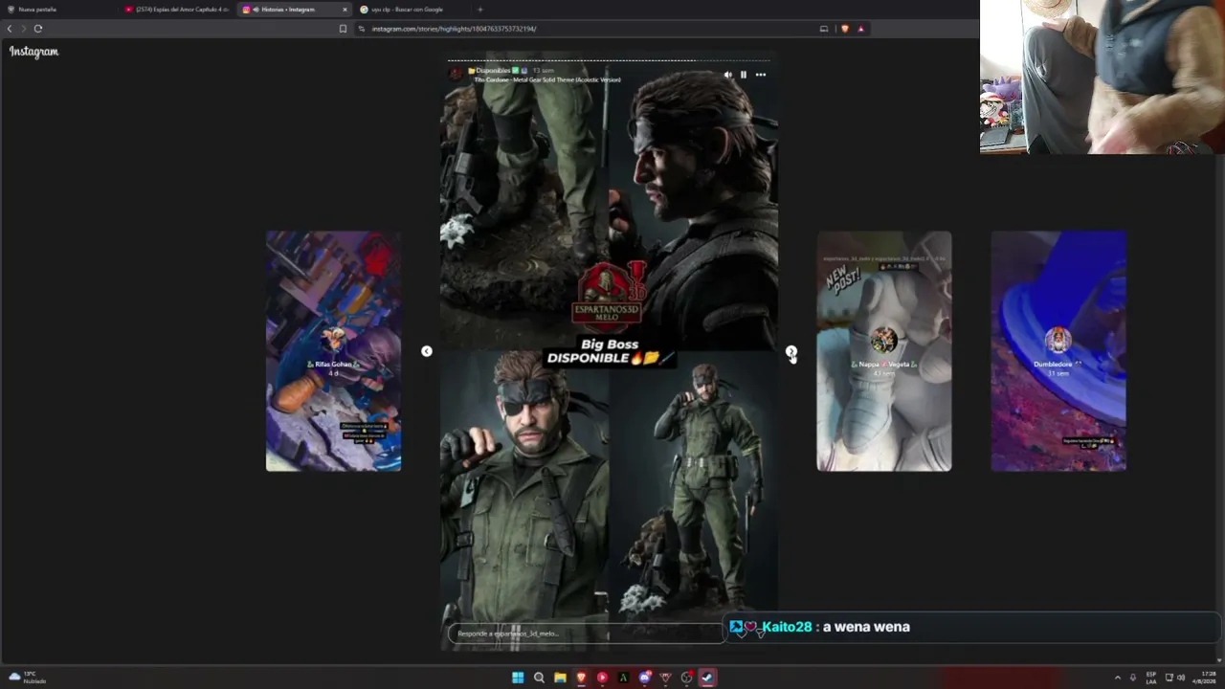This screenshot has width=1225, height=689.
Task: Go forward in the browser
Action: click(24, 29)
